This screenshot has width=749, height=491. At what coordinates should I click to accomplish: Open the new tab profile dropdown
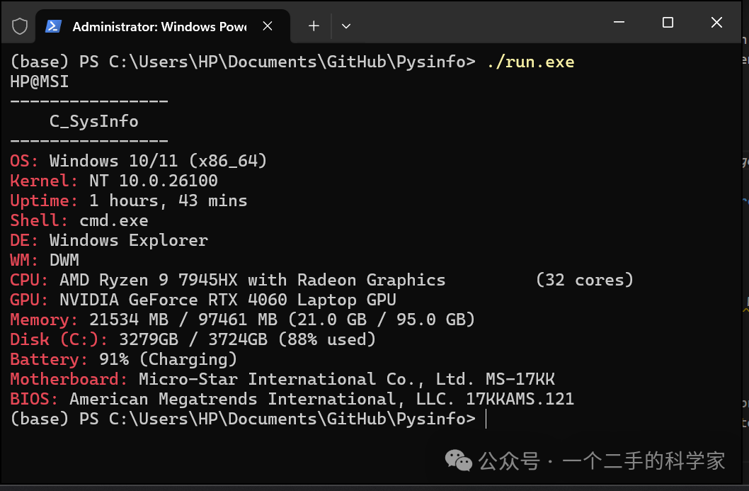(x=346, y=26)
